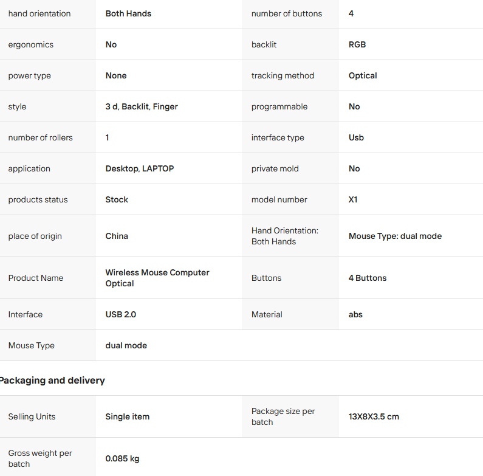Image resolution: width=483 pixels, height=476 pixels.
Task: Select the "private mold" label
Action: click(275, 168)
